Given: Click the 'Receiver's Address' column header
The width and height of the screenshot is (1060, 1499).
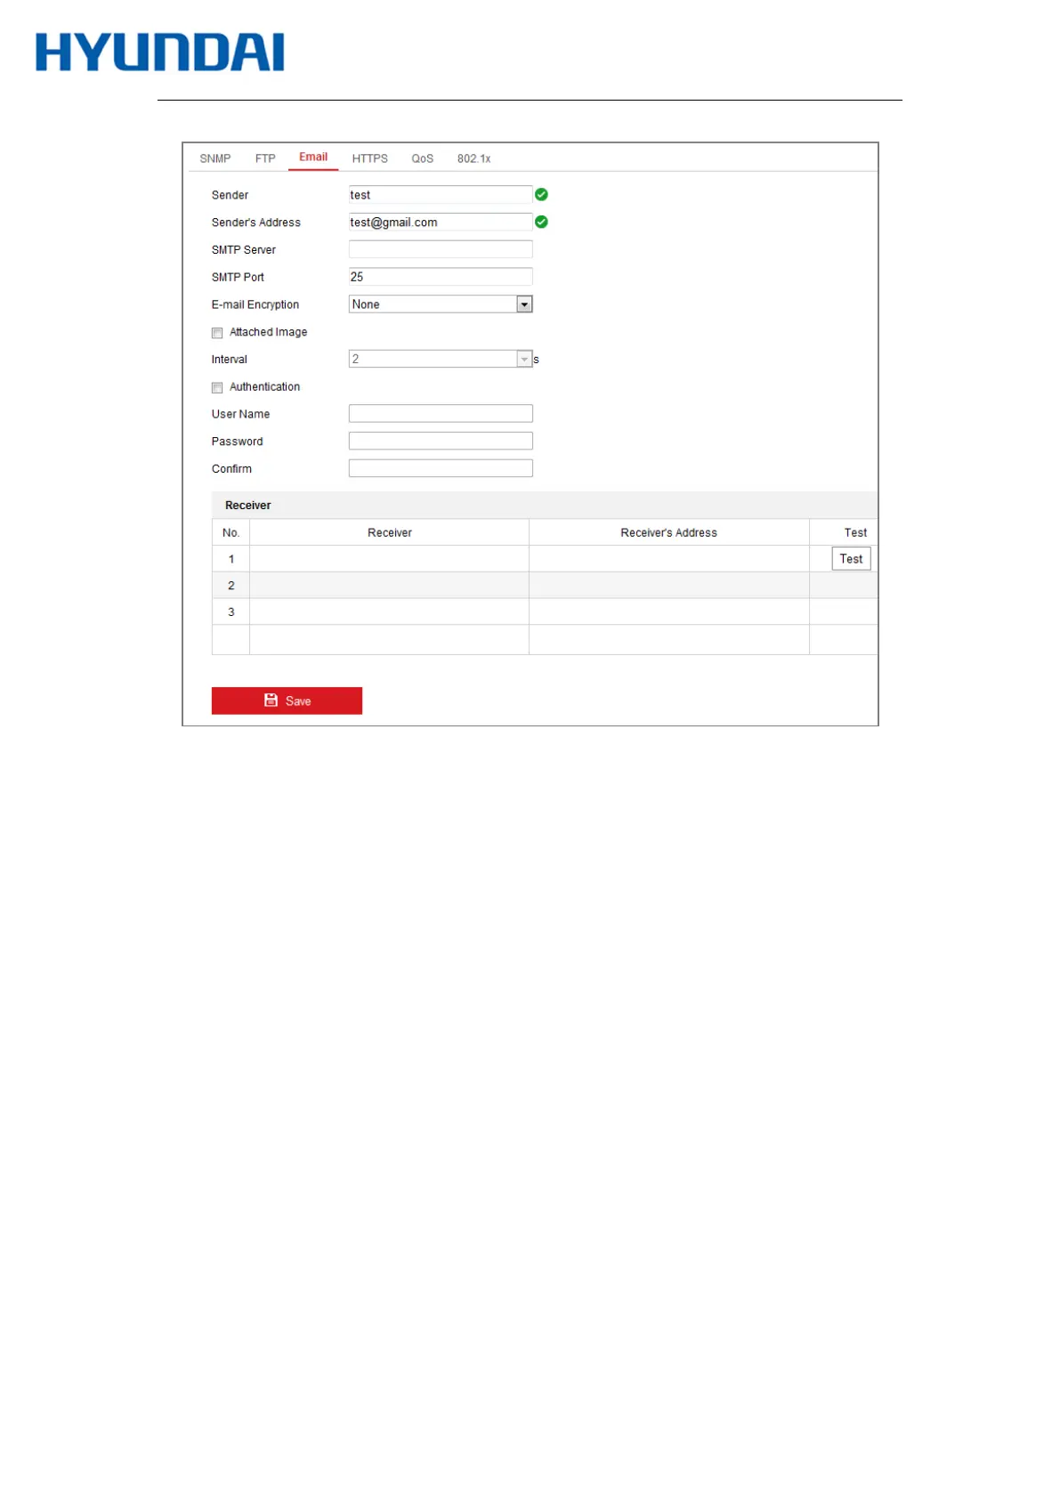Looking at the screenshot, I should click(x=668, y=532).
